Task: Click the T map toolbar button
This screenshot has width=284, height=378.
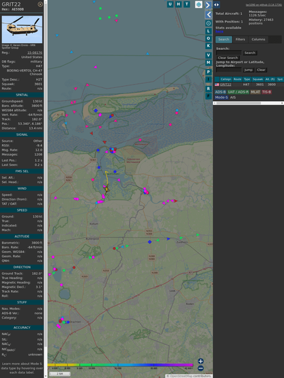Action: [186, 4]
